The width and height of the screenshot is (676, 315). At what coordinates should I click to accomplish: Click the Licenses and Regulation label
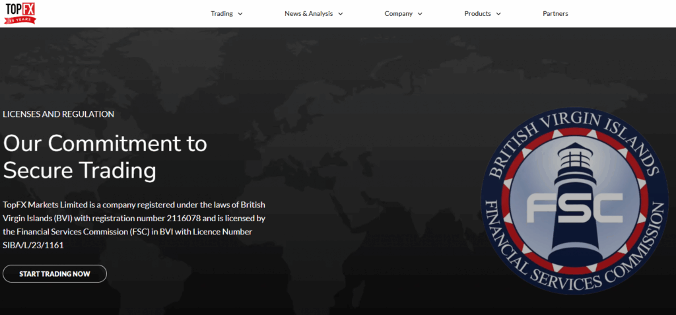point(58,114)
